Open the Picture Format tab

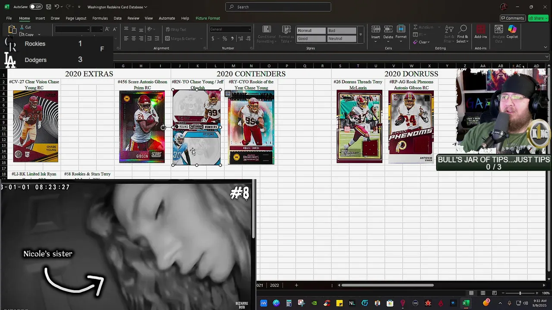pyautogui.click(x=208, y=18)
